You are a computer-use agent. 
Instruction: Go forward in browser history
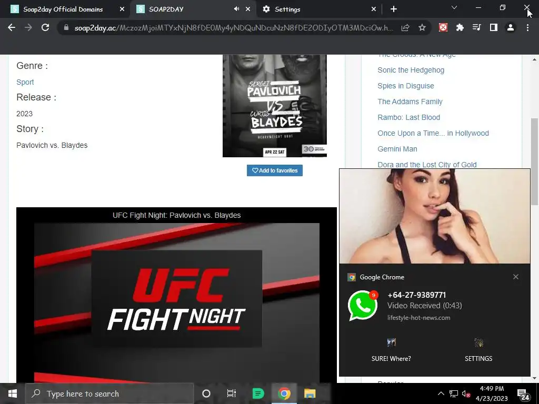pyautogui.click(x=28, y=27)
